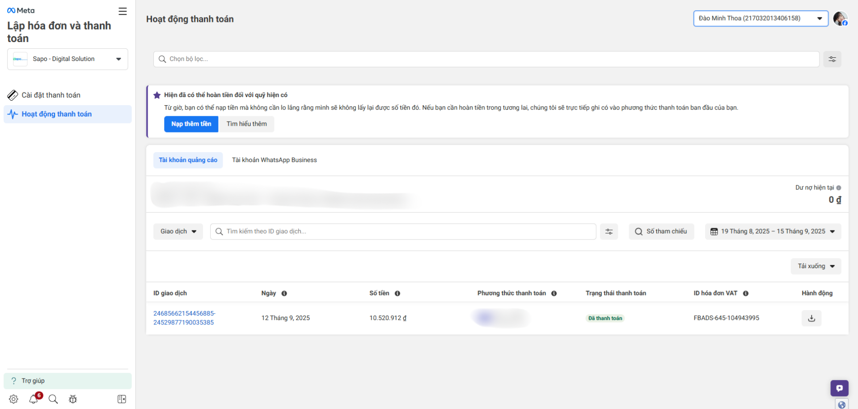858x409 pixels.
Task: Click info icon beside ID hóa đơn VAT
Action: click(x=746, y=294)
